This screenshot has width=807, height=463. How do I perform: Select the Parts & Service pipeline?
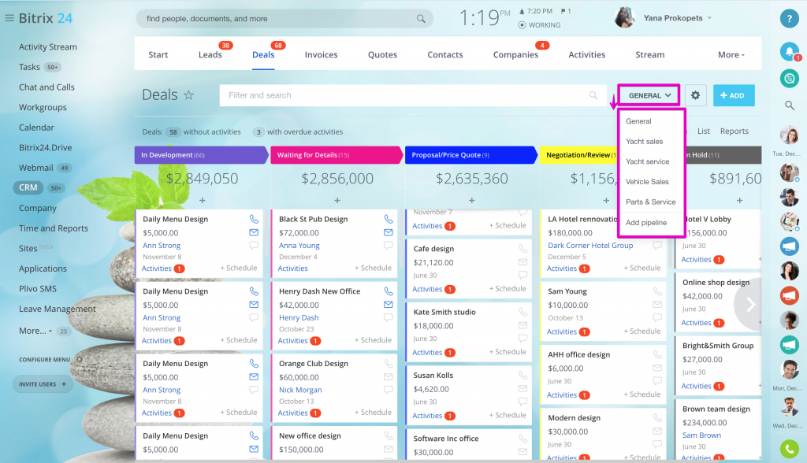click(650, 202)
